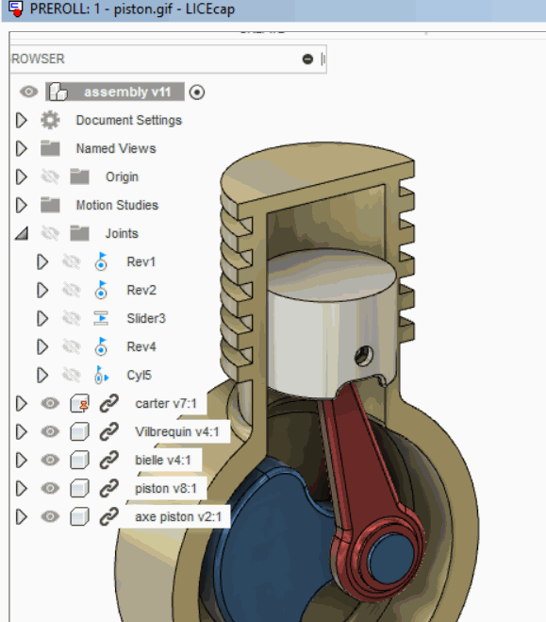
Task: Toggle visibility of bielle v4:1
Action: click(50, 460)
